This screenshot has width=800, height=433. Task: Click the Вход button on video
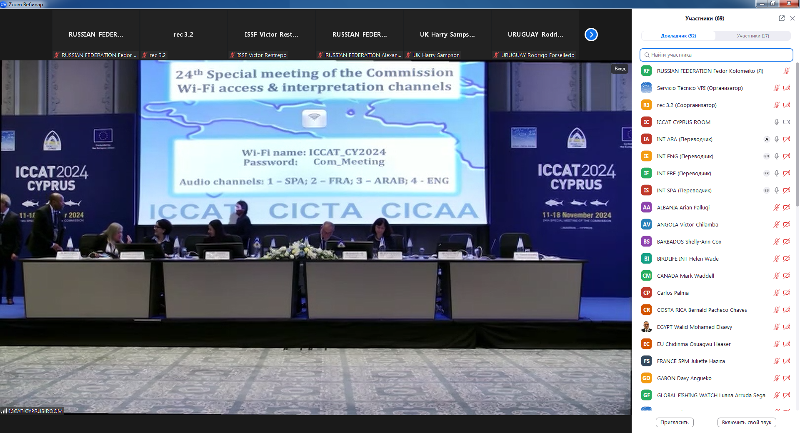pyautogui.click(x=620, y=69)
